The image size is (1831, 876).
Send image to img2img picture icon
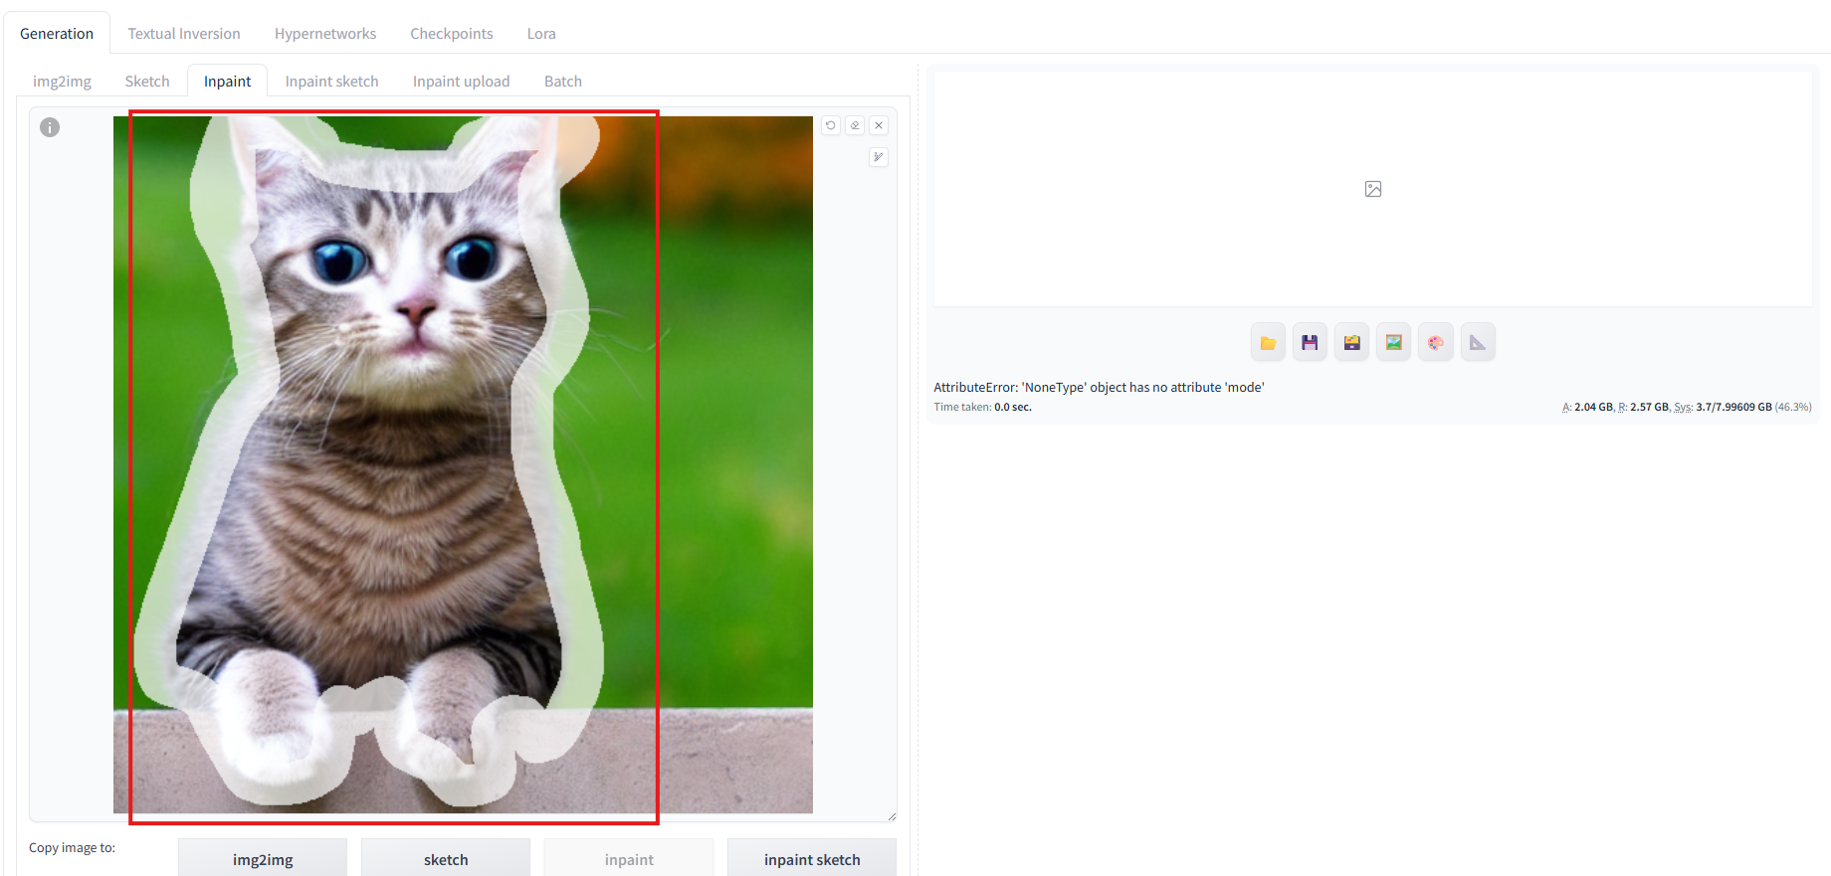[1393, 342]
